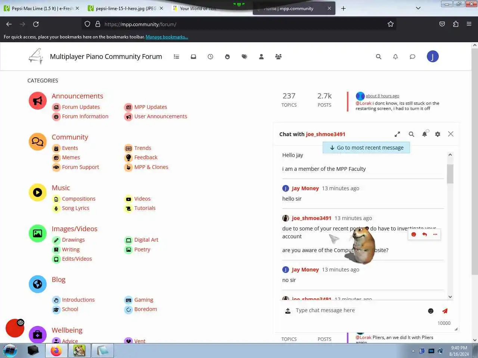This screenshot has width=478, height=358.
Task: Send the chat message
Action: coord(445,311)
